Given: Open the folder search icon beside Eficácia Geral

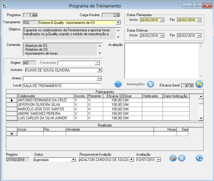Looking at the screenshot, I should pos(199,84).
